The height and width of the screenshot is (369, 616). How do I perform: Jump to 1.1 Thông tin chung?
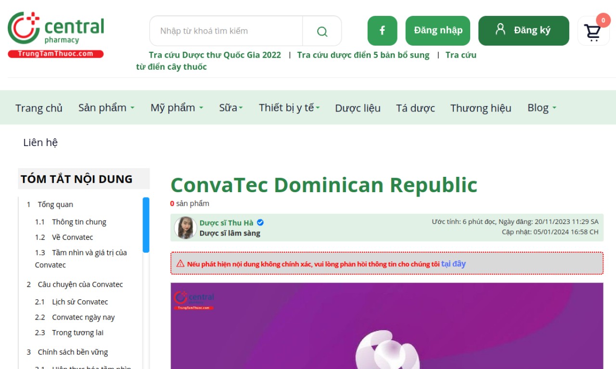coord(71,222)
